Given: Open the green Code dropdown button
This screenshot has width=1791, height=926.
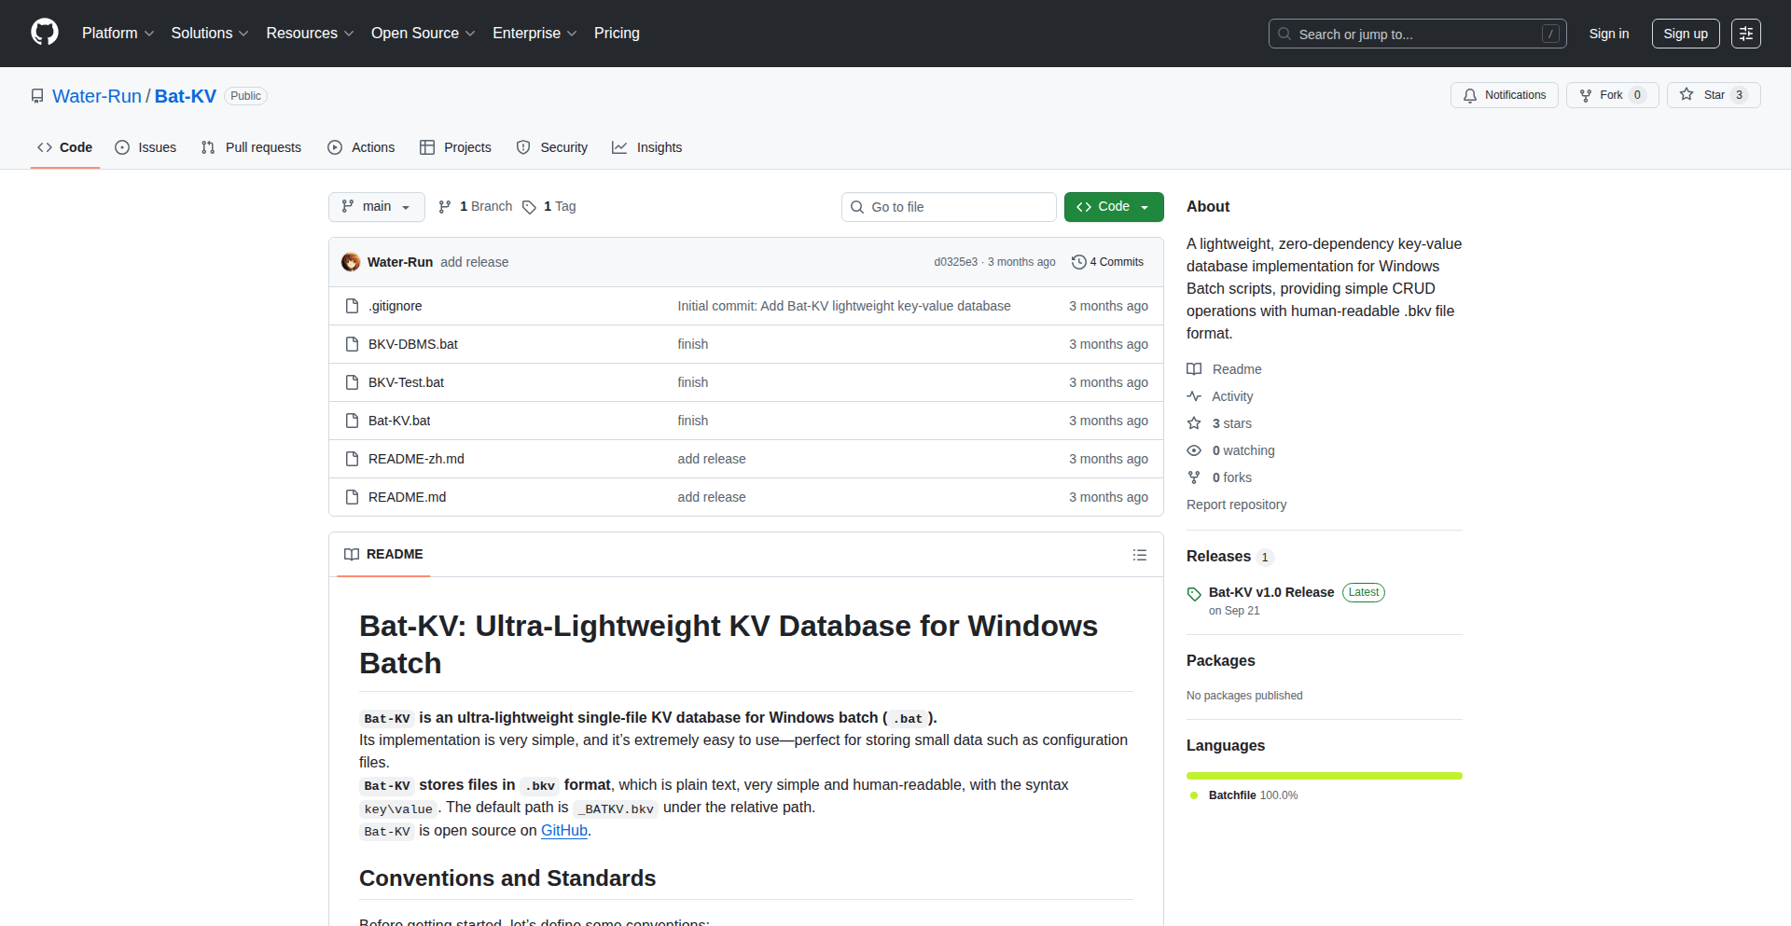Looking at the screenshot, I should (1114, 207).
